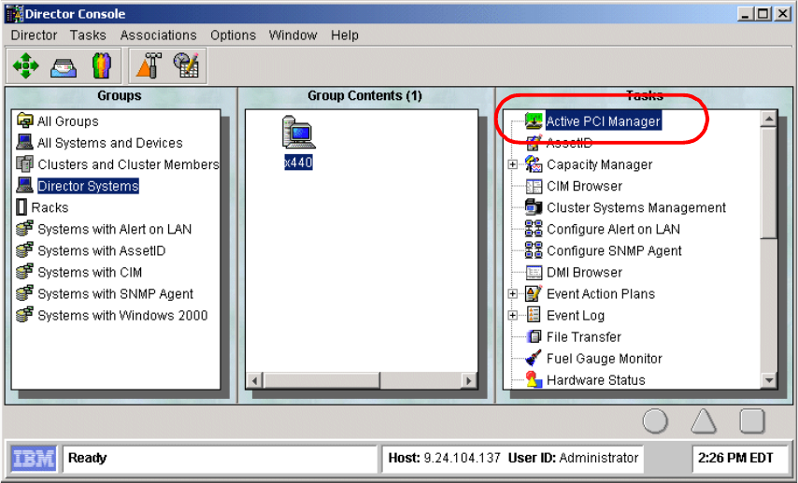The width and height of the screenshot is (798, 483).
Task: Click the Tasks pane vertical scrollbar thumb
Action: click(x=768, y=182)
